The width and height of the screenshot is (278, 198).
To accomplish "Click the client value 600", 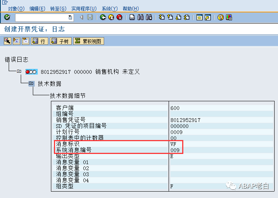I will click(175, 108).
